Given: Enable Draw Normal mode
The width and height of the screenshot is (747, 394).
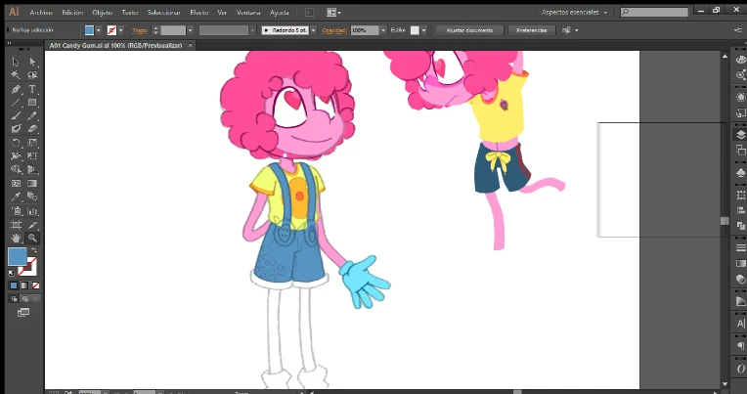Looking at the screenshot, I should tap(14, 299).
